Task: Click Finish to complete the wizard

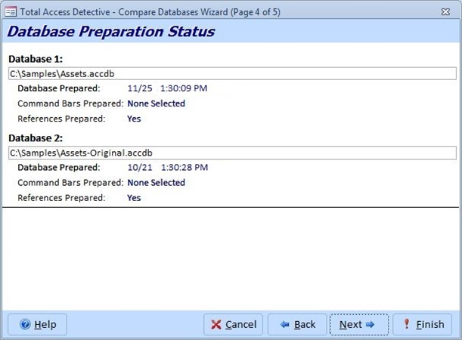Action: [x=422, y=324]
